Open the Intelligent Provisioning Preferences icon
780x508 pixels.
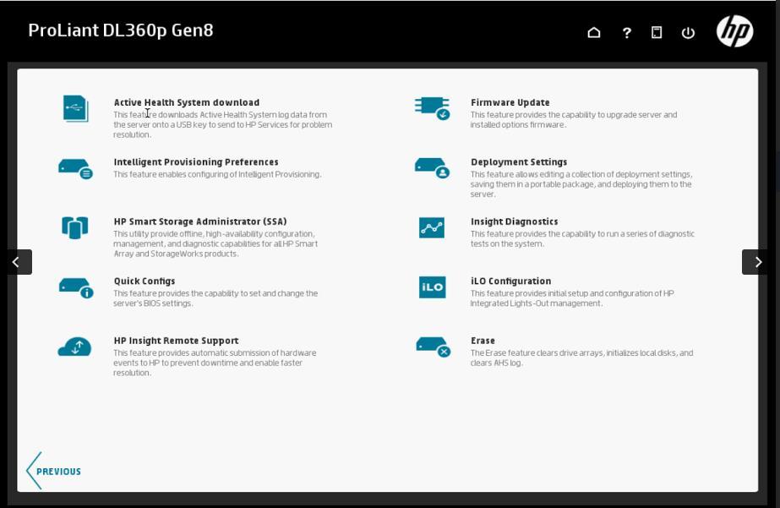(x=75, y=169)
